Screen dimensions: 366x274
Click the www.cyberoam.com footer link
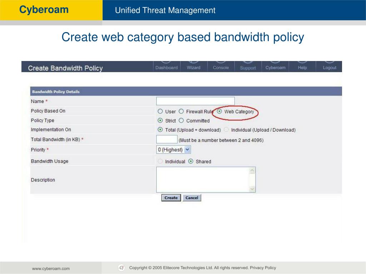pos(51,268)
